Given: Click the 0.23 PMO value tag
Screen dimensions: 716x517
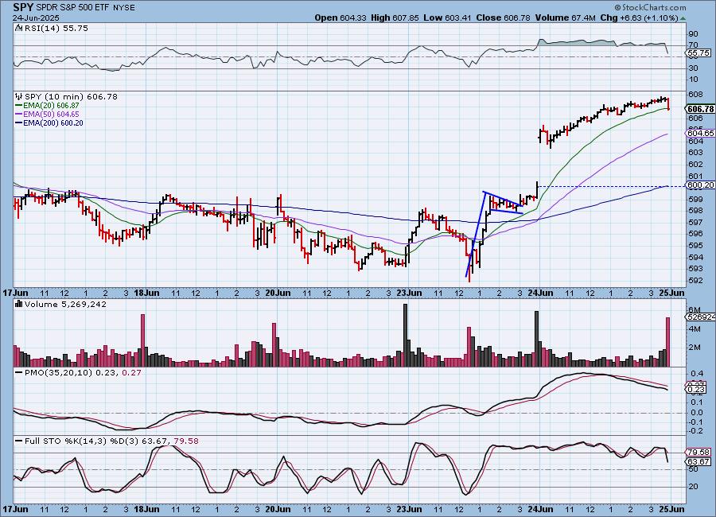Looking at the screenshot, I should (696, 389).
